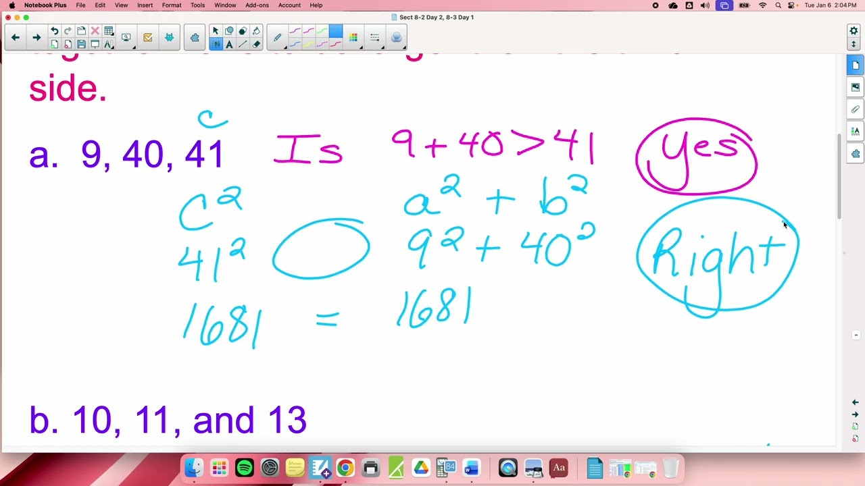Open the line style options

point(374,37)
